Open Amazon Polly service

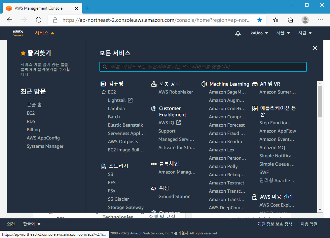click(x=223, y=166)
